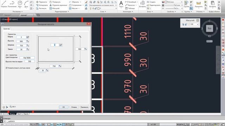Click the Размерить measure utility

tap(199, 4)
